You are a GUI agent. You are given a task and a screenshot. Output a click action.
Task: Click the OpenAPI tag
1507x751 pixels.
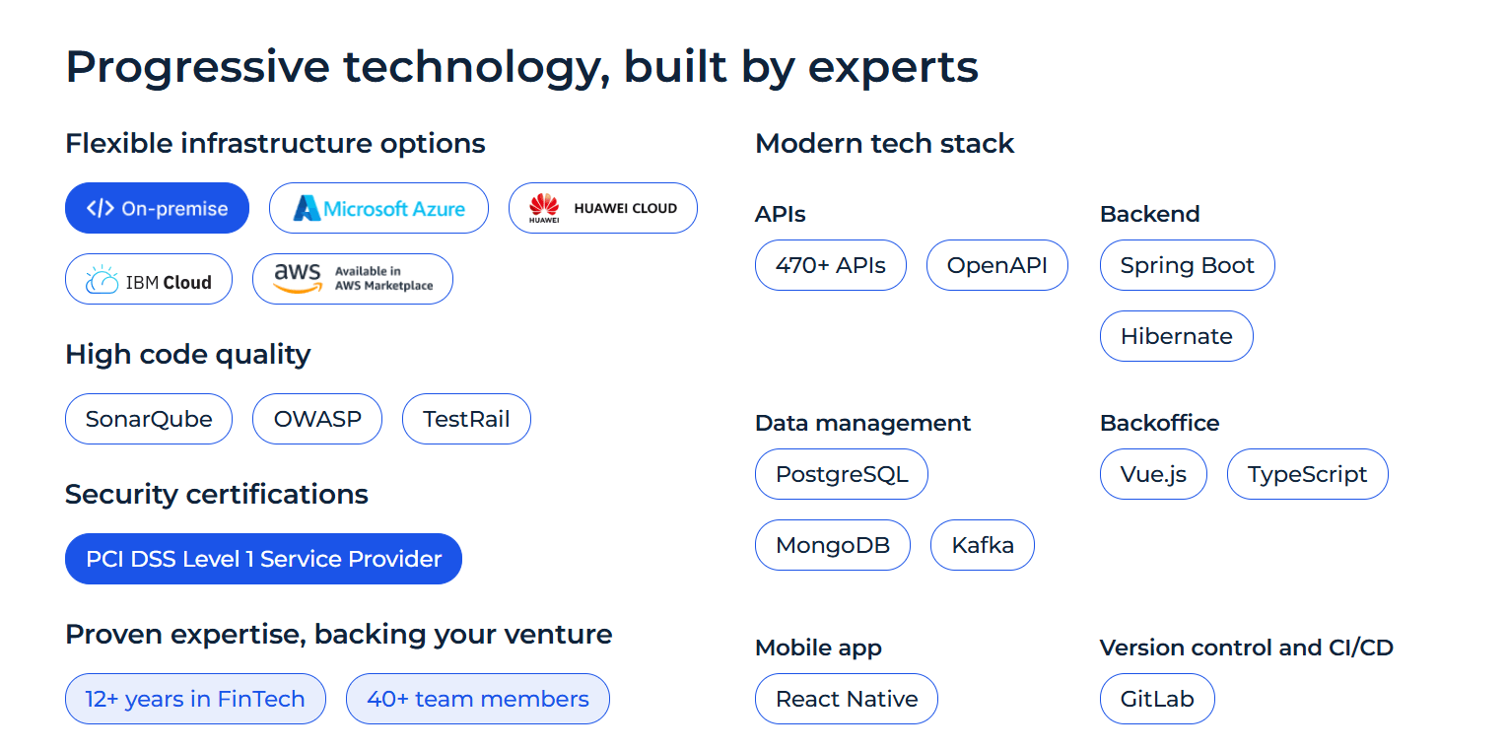[997, 265]
